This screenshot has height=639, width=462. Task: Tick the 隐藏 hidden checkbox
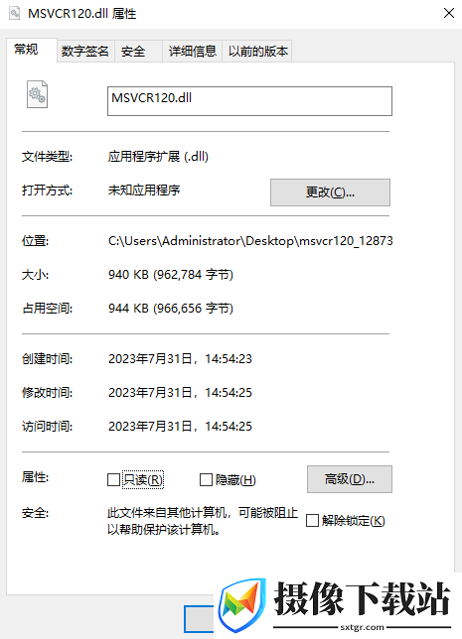click(x=206, y=479)
